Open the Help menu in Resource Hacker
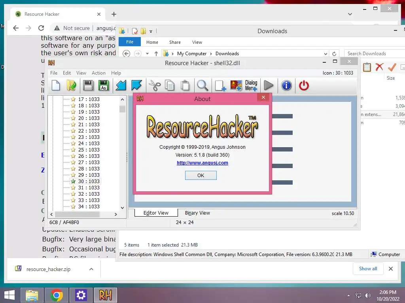The height and width of the screenshot is (303, 405). pos(116,73)
